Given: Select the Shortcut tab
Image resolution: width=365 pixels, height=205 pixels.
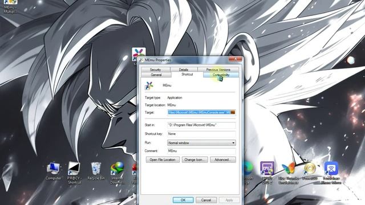Looking at the screenshot, I should (x=187, y=75).
